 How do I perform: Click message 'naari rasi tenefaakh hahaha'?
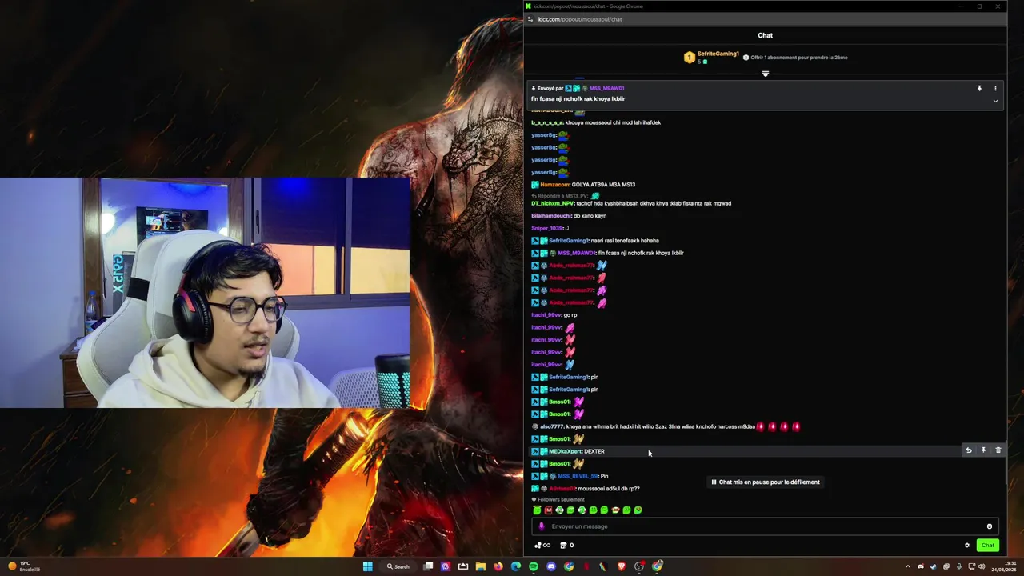point(625,241)
